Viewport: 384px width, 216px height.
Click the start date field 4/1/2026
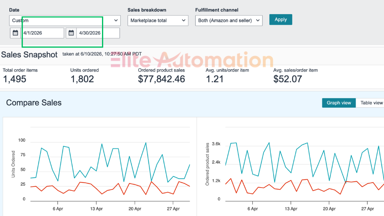coord(42,33)
